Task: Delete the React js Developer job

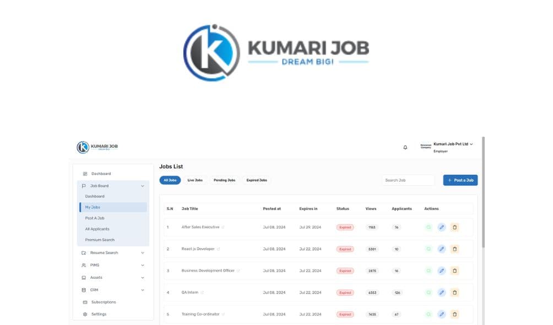Action: (x=454, y=249)
